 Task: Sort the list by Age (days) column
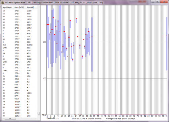(7, 7)
